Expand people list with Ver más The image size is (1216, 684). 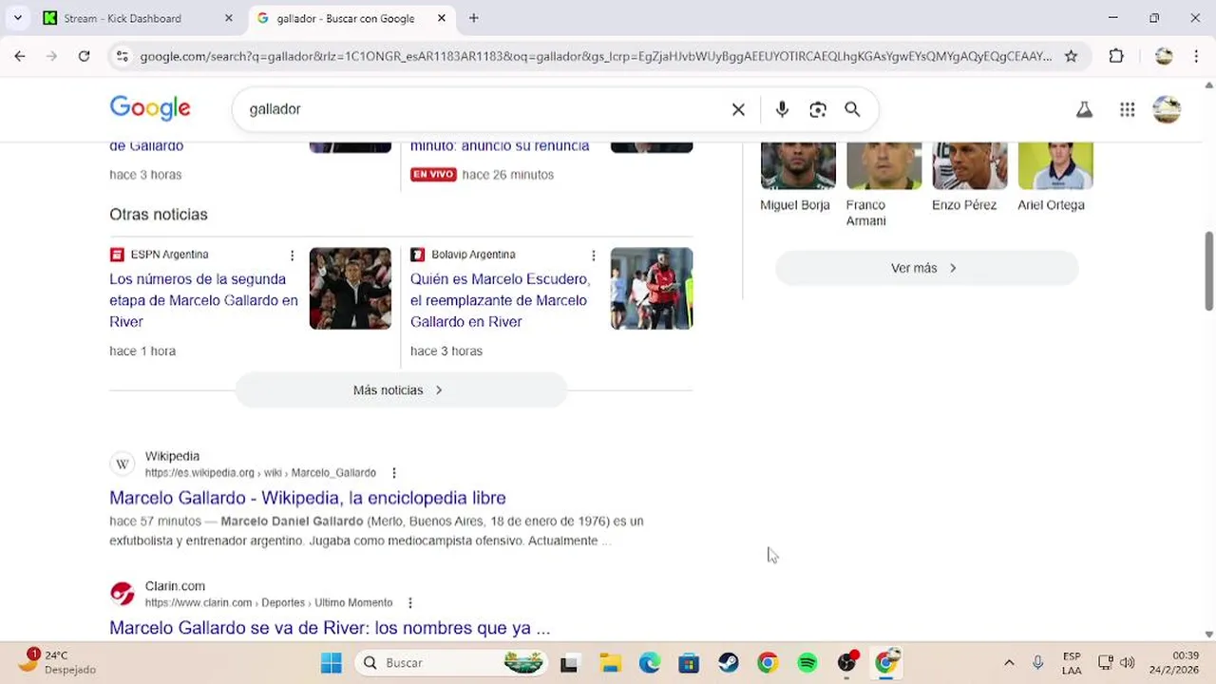[x=926, y=268]
